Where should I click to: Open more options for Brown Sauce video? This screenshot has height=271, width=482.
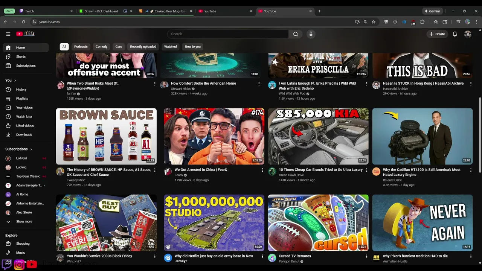point(154,170)
